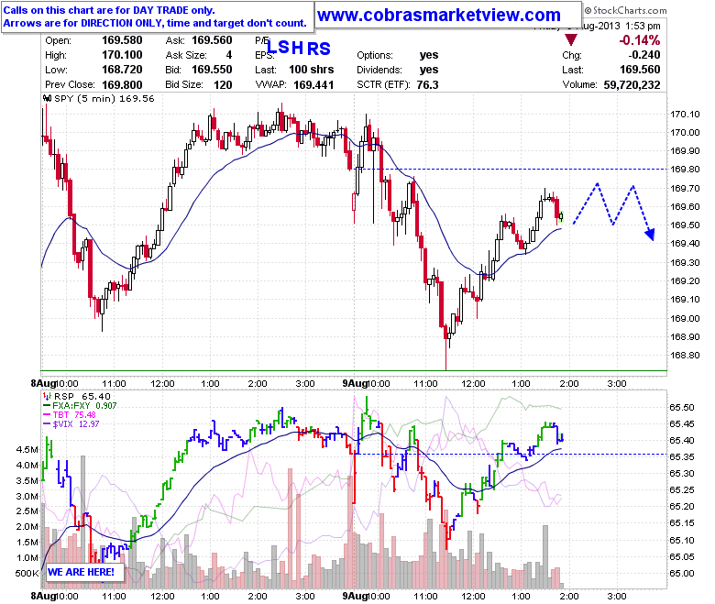The width and height of the screenshot is (715, 604).
Task: Click the StockCharts.com copyright label
Action: point(625,10)
